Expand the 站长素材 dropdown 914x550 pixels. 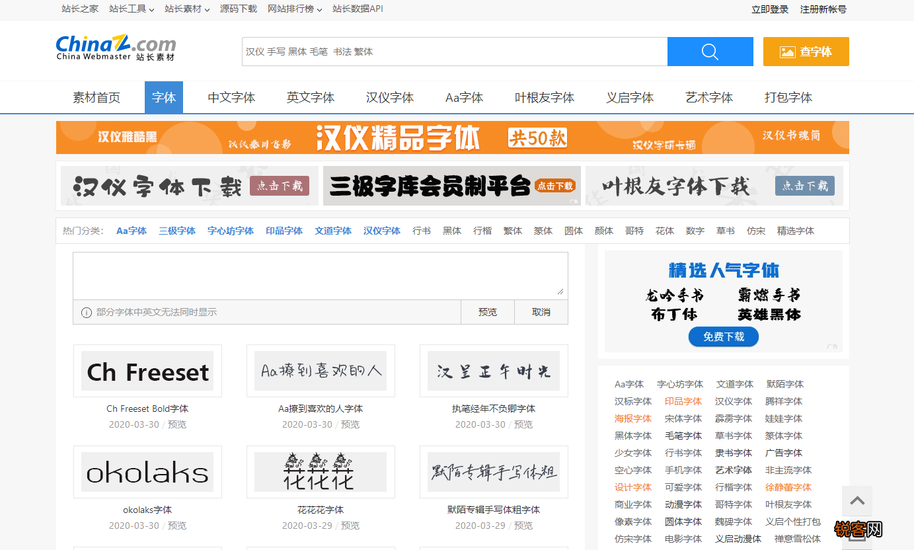(x=187, y=9)
